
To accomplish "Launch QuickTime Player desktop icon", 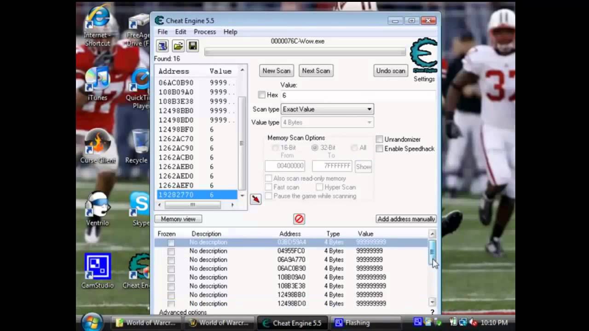I will pyautogui.click(x=139, y=89).
